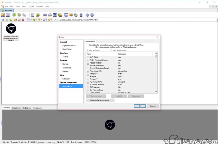
Task: Open the favorites star dropdown arrow
Action: (51, 20)
